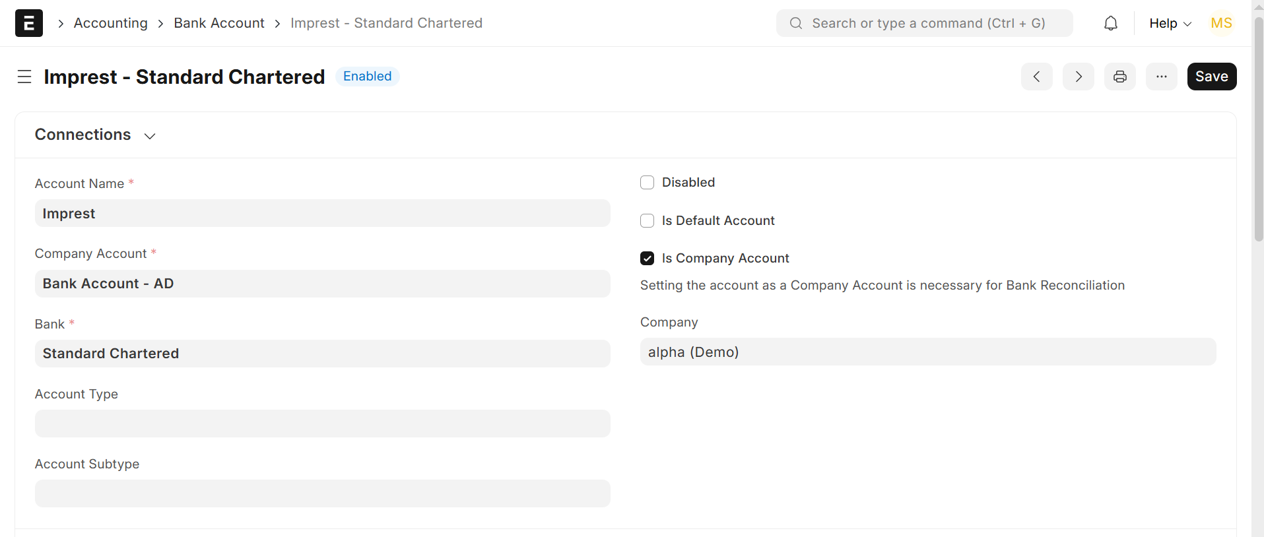Navigate to Bank Account breadcrumb
1264x537 pixels.
click(x=218, y=23)
